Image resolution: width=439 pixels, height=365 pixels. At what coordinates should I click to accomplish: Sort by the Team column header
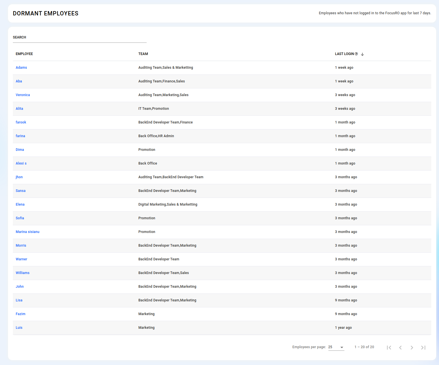pos(143,54)
